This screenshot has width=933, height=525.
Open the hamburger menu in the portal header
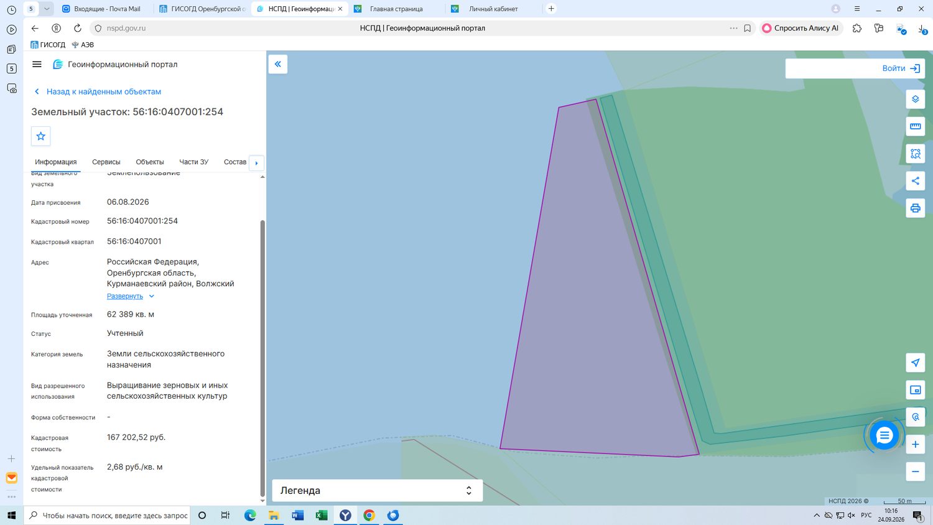click(37, 64)
